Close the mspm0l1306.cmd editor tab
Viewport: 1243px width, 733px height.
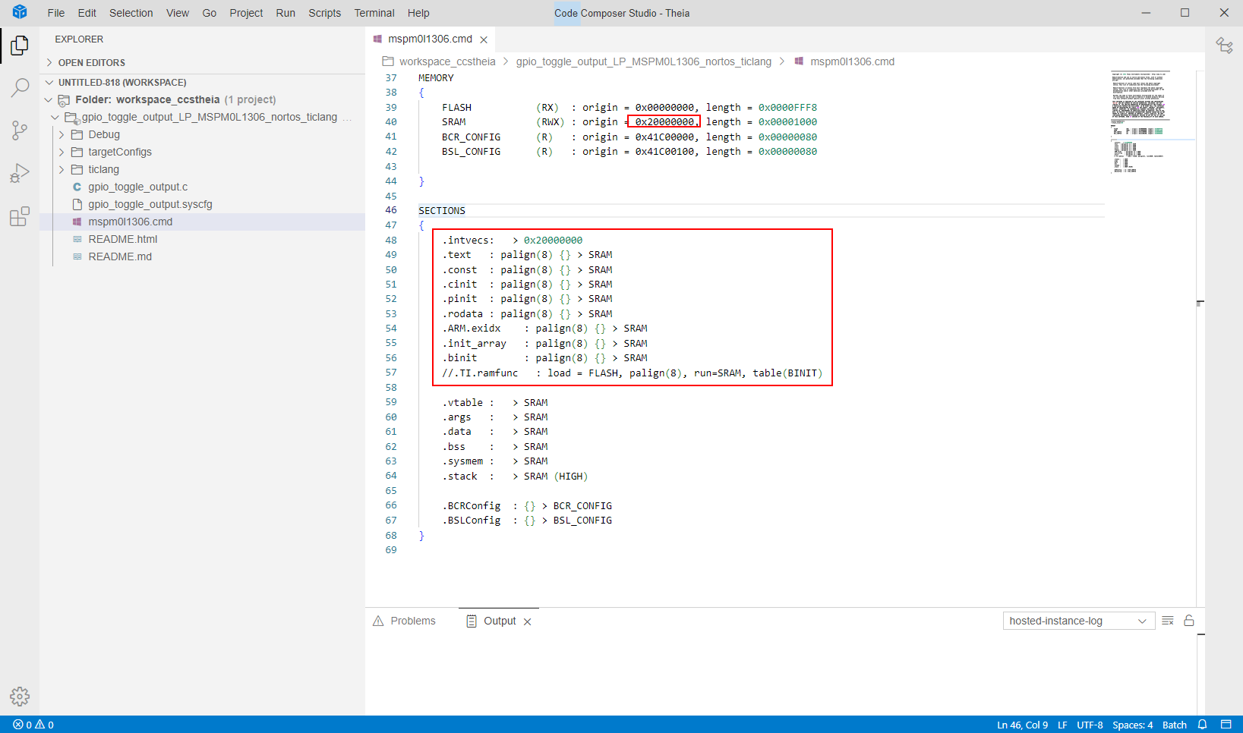point(484,39)
